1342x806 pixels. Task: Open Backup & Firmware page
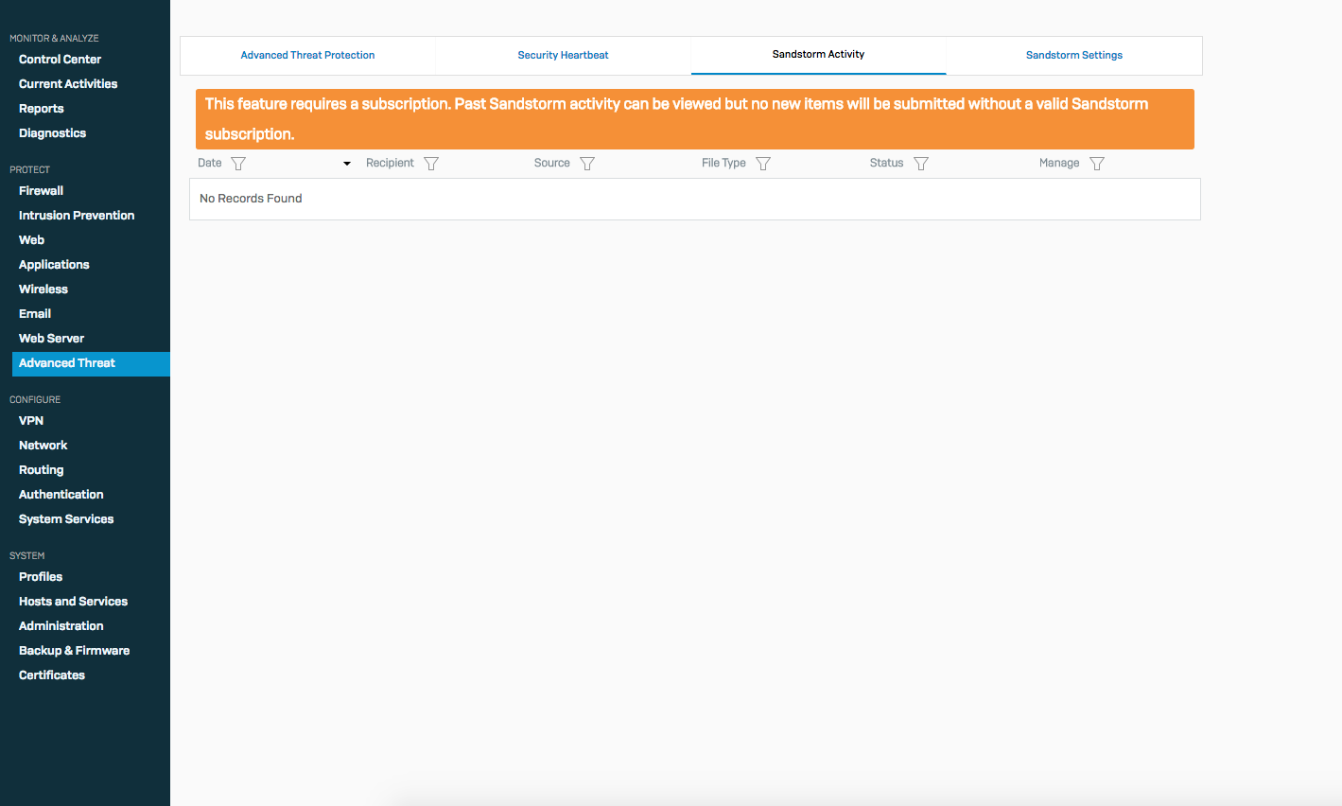pos(74,651)
